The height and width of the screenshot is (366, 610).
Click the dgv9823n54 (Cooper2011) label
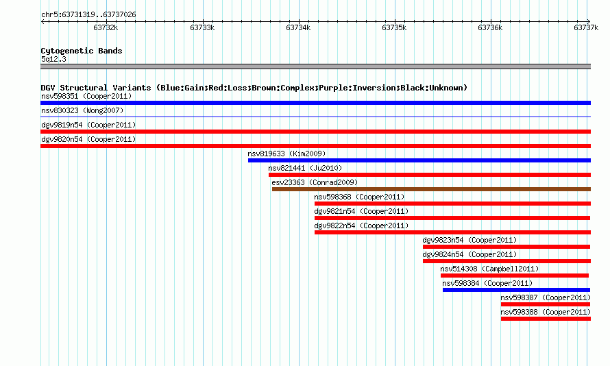pyautogui.click(x=469, y=240)
